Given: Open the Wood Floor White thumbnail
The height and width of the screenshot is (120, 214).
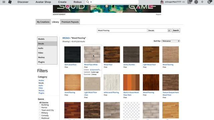Looking at the screenshot, I should (92, 54).
